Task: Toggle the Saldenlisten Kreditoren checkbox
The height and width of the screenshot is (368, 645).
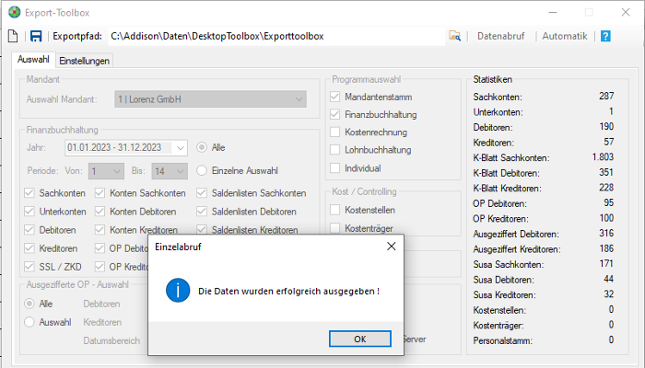Action: tap(202, 229)
